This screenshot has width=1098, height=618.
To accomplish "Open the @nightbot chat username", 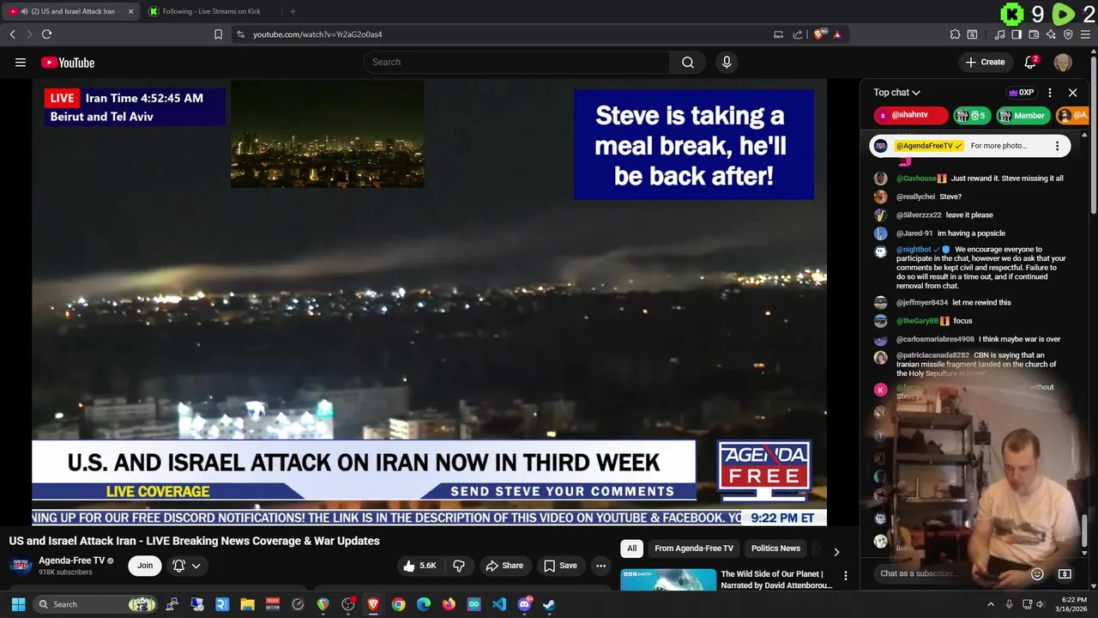I will (914, 250).
